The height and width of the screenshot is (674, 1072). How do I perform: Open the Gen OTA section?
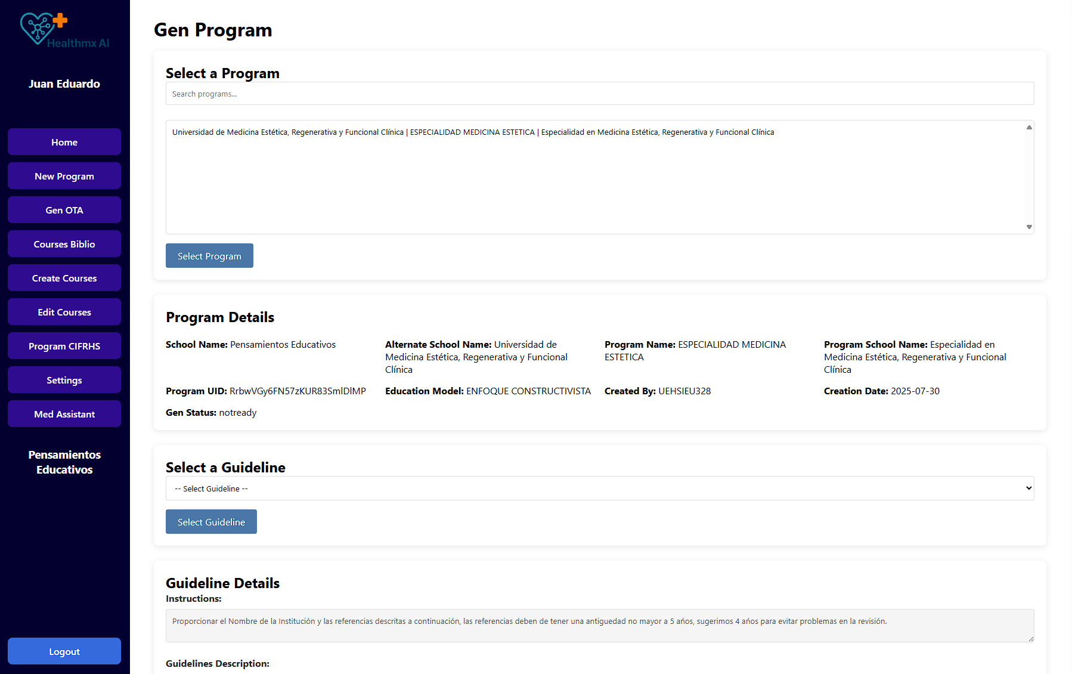click(x=64, y=210)
